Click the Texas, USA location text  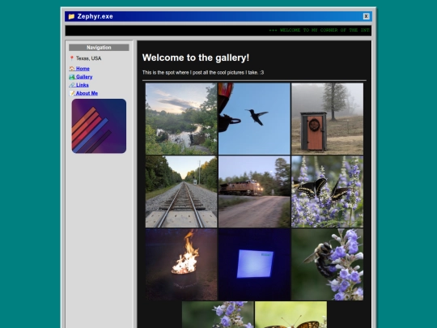coord(89,58)
